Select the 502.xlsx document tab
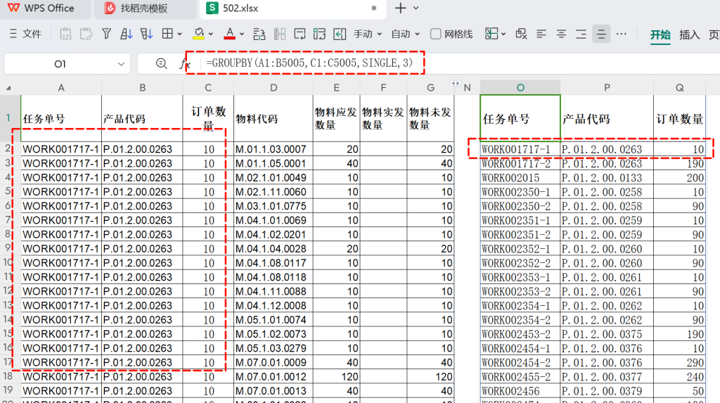This screenshot has height=403, width=720. pos(292,8)
